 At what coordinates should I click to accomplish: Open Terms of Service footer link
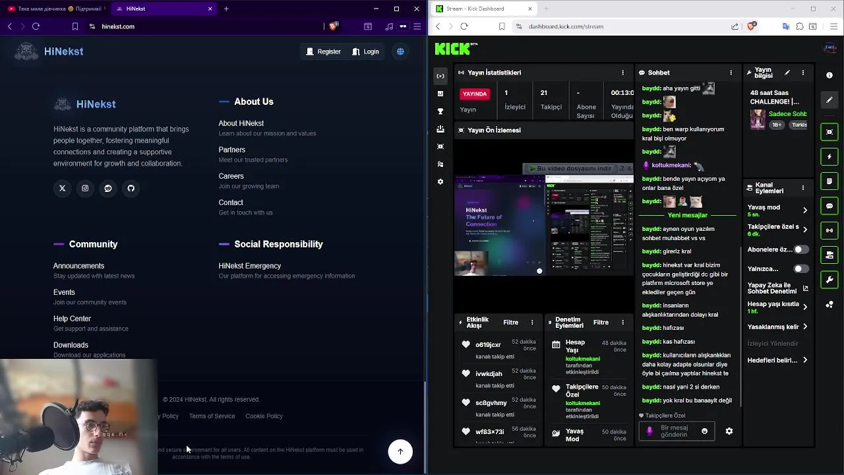click(x=212, y=416)
